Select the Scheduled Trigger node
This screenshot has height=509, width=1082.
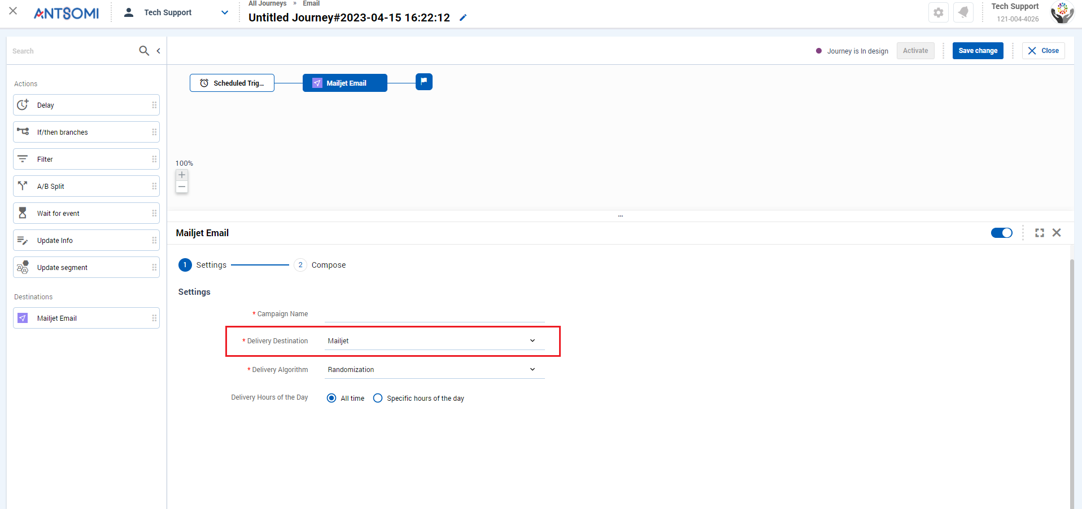[x=232, y=83]
